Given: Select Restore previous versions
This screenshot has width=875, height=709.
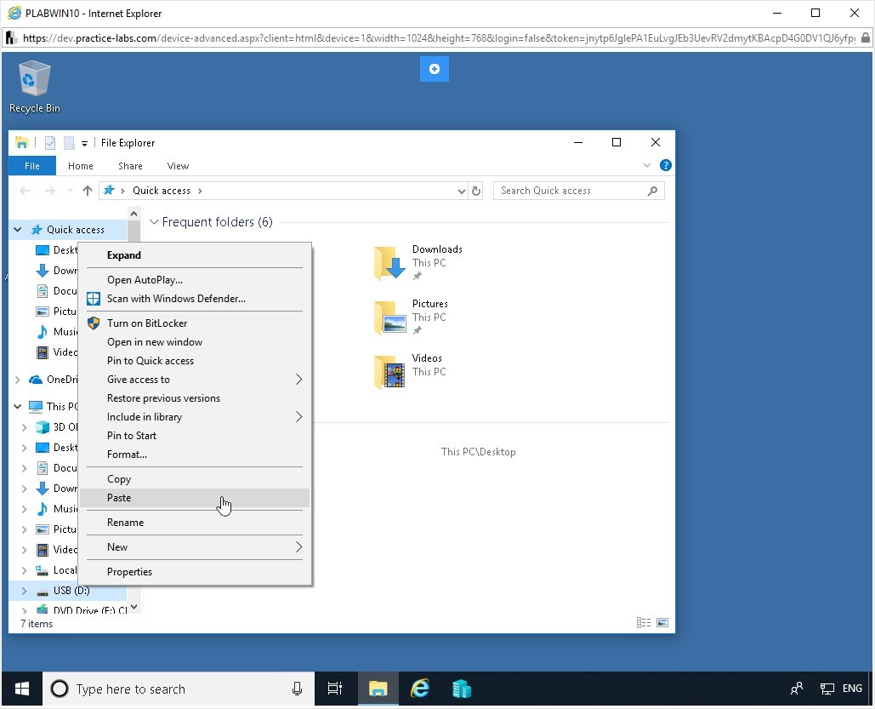Looking at the screenshot, I should 194,398.
